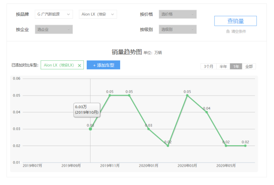Click the 2020年05月 axis label

[226, 166]
